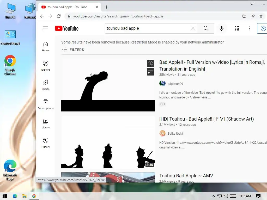Click the browser forward arrow

50,16
